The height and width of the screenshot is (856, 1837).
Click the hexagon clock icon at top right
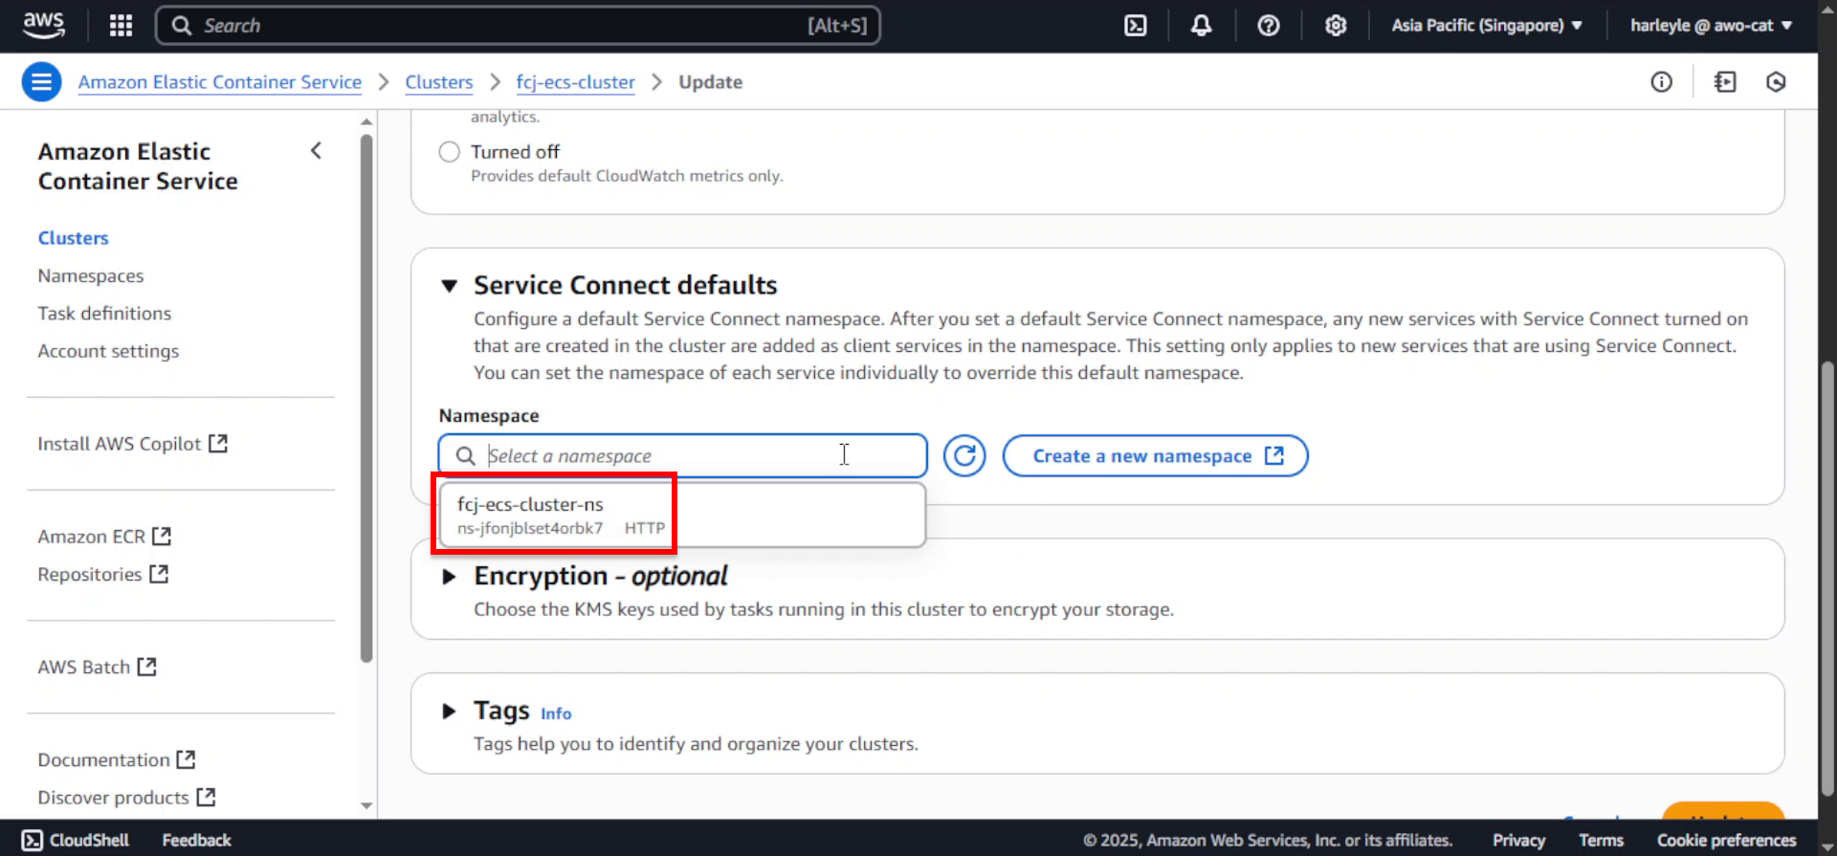click(x=1776, y=82)
